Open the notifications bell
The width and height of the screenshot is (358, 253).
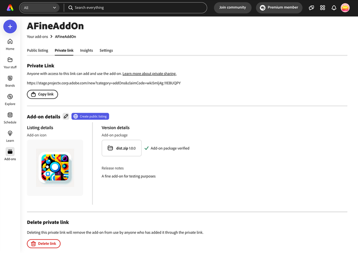pyautogui.click(x=334, y=8)
